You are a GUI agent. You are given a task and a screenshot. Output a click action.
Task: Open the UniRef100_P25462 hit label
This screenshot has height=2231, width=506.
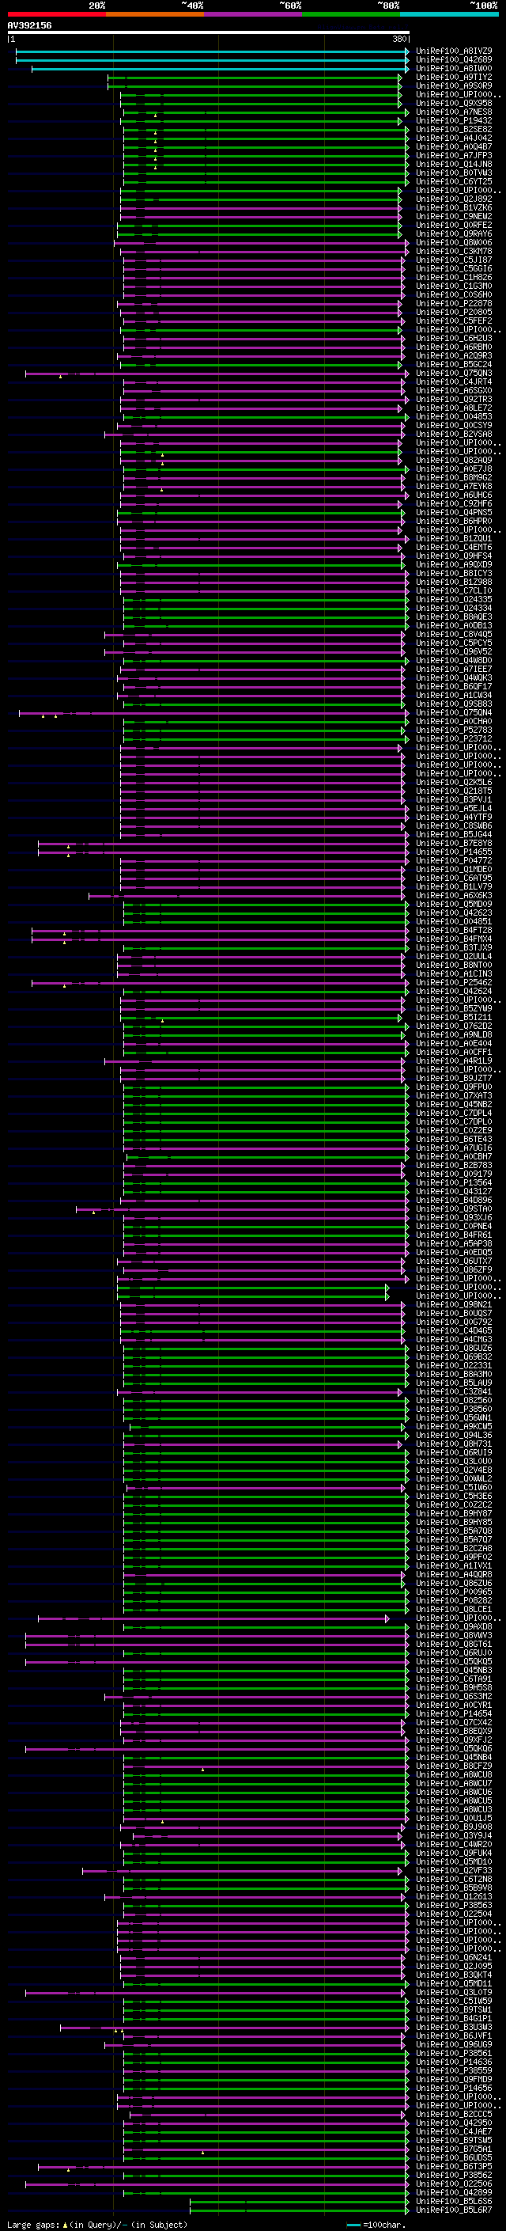tap(454, 983)
